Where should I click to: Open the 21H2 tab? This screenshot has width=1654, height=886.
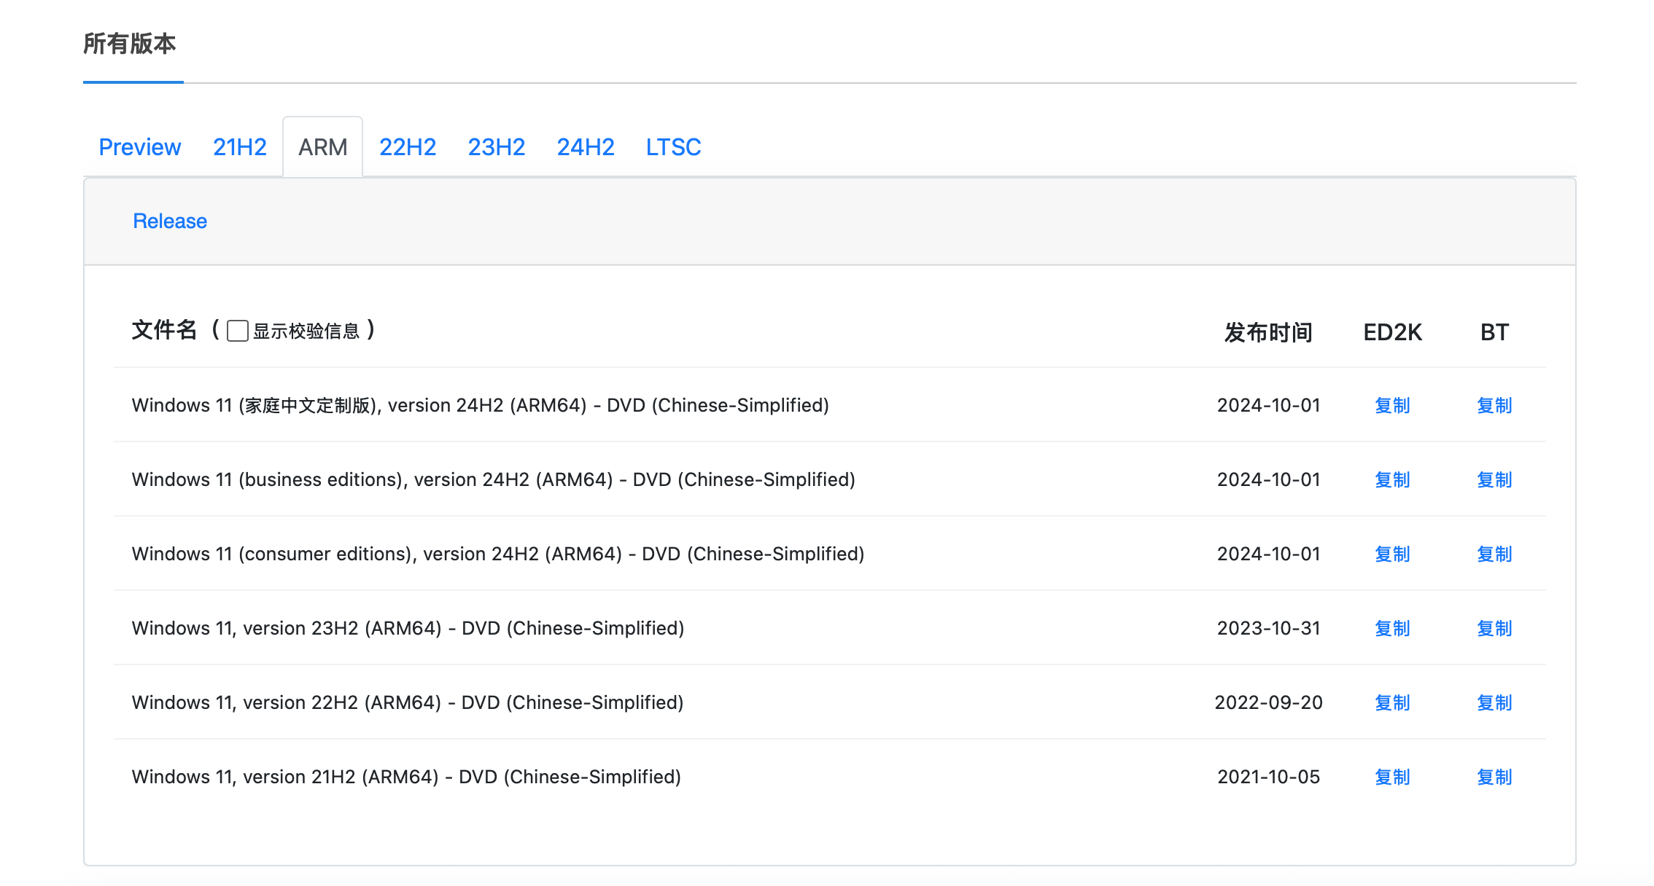pos(239,147)
